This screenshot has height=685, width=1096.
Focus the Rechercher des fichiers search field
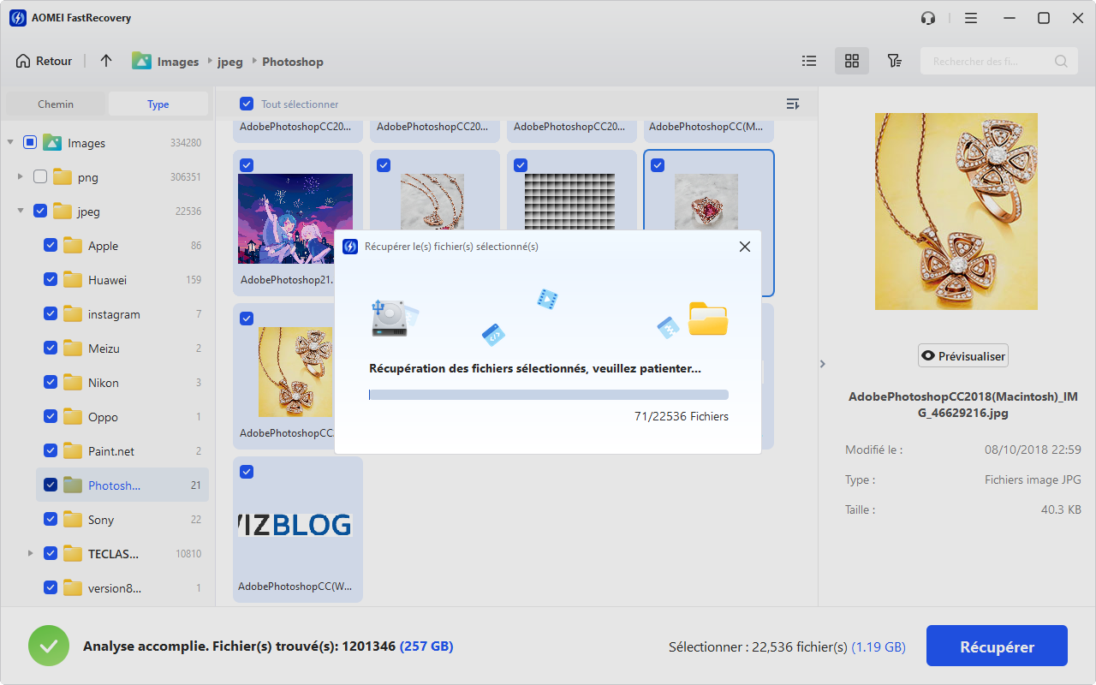coord(998,62)
